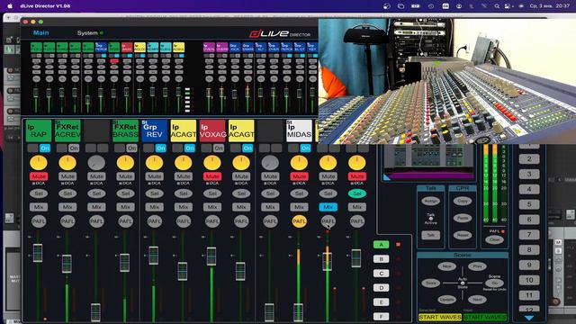Click the Ip MIDAS gain knob

click(299, 162)
